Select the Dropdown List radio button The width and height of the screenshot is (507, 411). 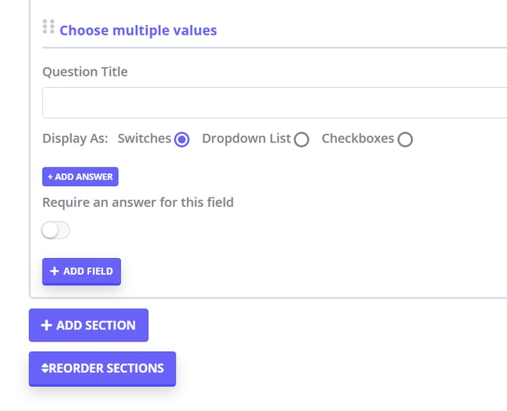301,139
